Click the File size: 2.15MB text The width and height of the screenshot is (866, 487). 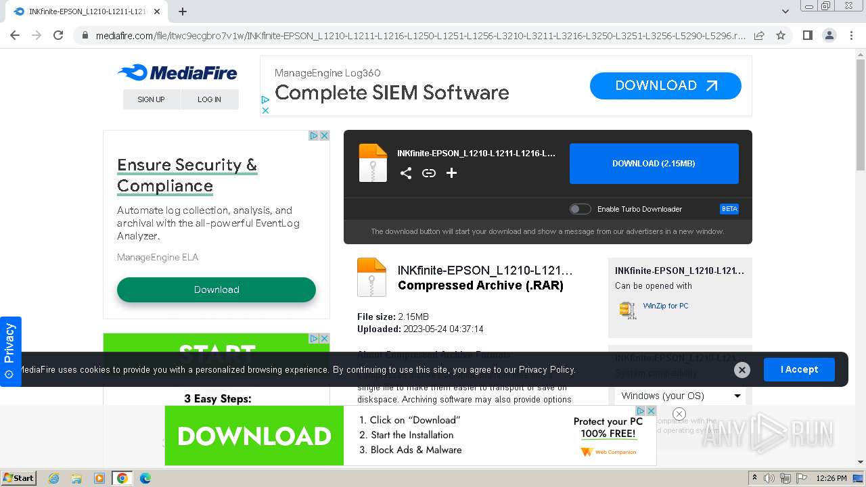click(x=393, y=317)
